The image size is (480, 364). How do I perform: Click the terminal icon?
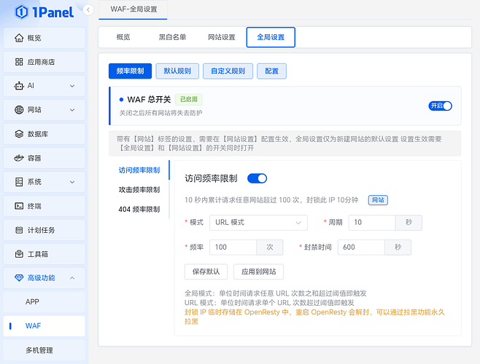19,206
